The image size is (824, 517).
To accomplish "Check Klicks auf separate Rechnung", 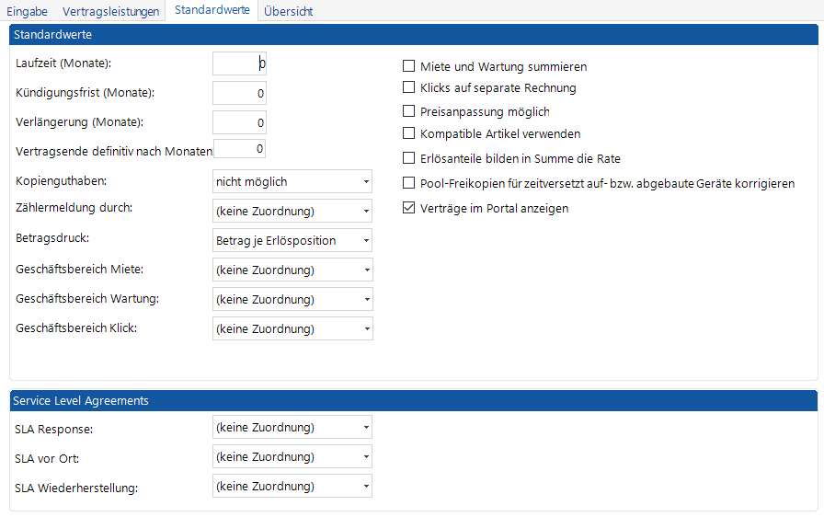I will click(409, 87).
